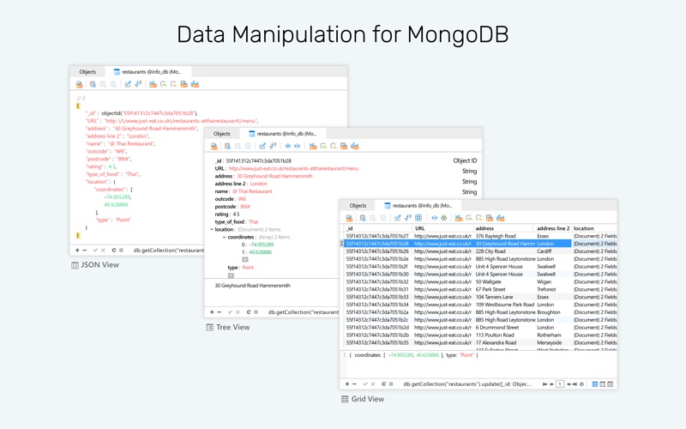Click the begin transaction icon in JSON View toolbar
The height and width of the screenshot is (429, 686).
coord(93,84)
